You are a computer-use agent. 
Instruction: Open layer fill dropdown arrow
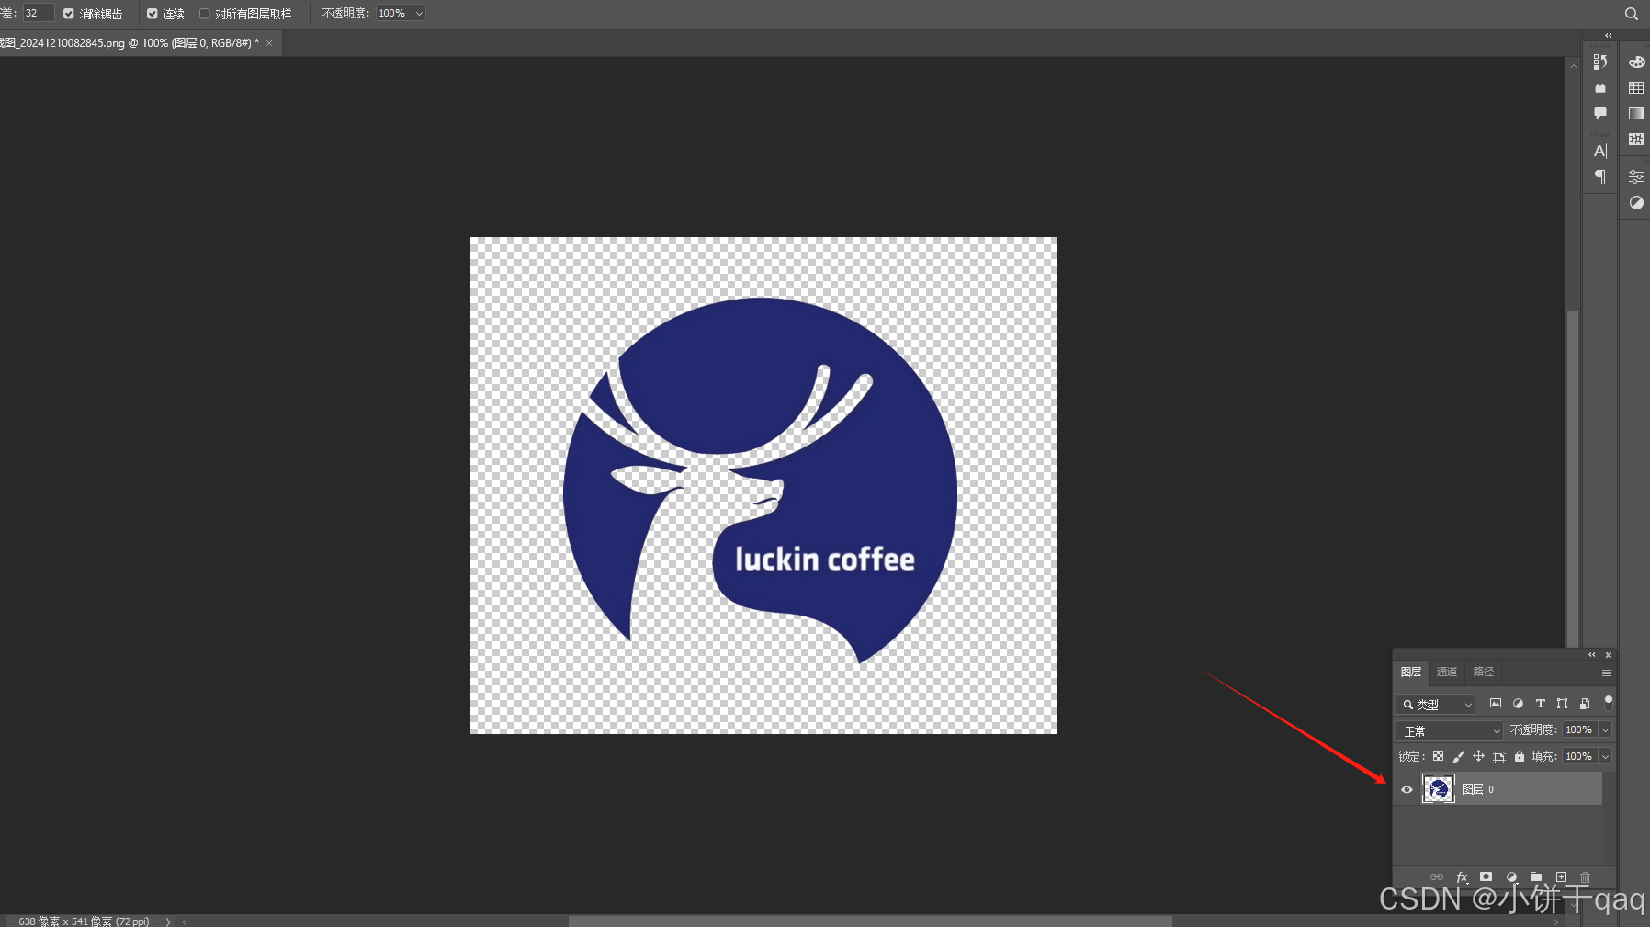tap(1605, 757)
